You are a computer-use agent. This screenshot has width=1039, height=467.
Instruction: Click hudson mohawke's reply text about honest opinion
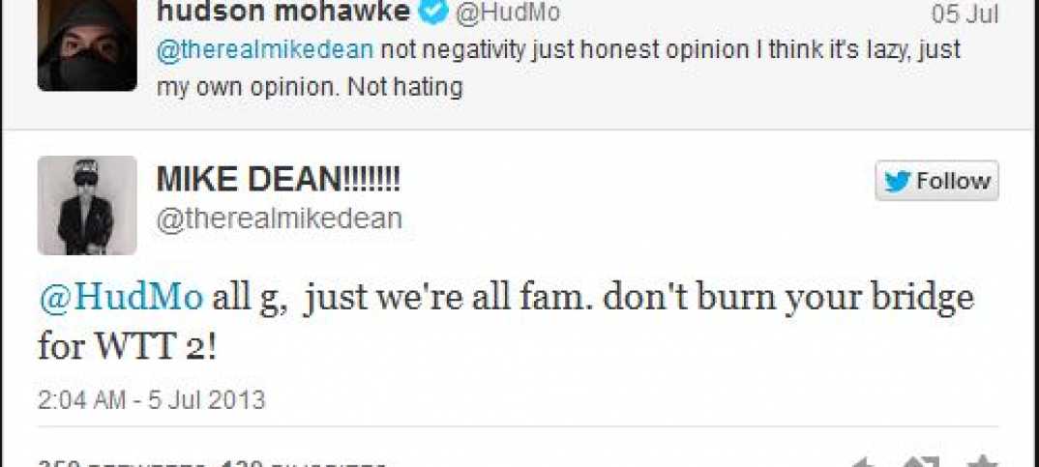pos(558,69)
